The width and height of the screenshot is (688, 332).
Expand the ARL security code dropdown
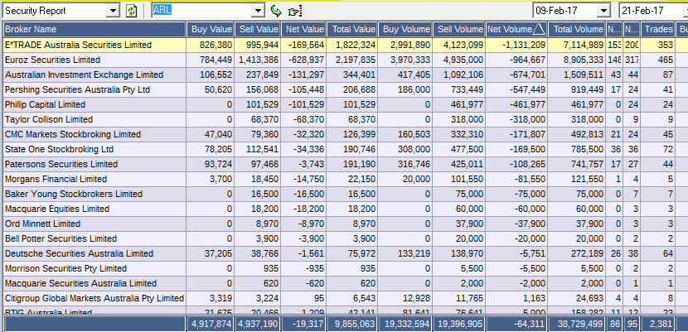click(259, 11)
